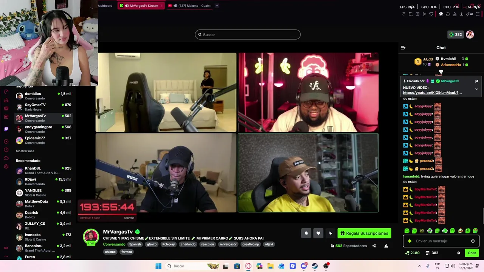484x272 pixels.
Task: Click the sparkle icon beside Regala Suscripciones
Action: pyautogui.click(x=330, y=233)
